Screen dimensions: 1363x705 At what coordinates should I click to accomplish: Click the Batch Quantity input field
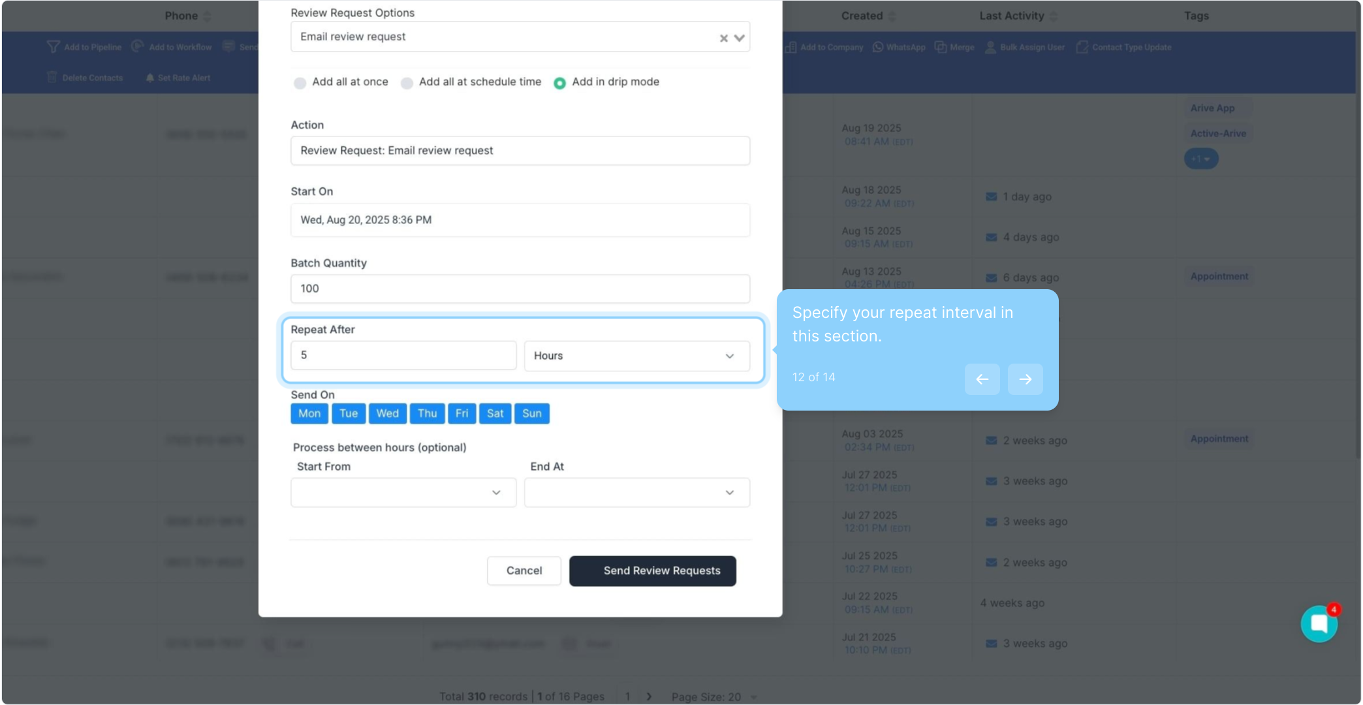(520, 289)
